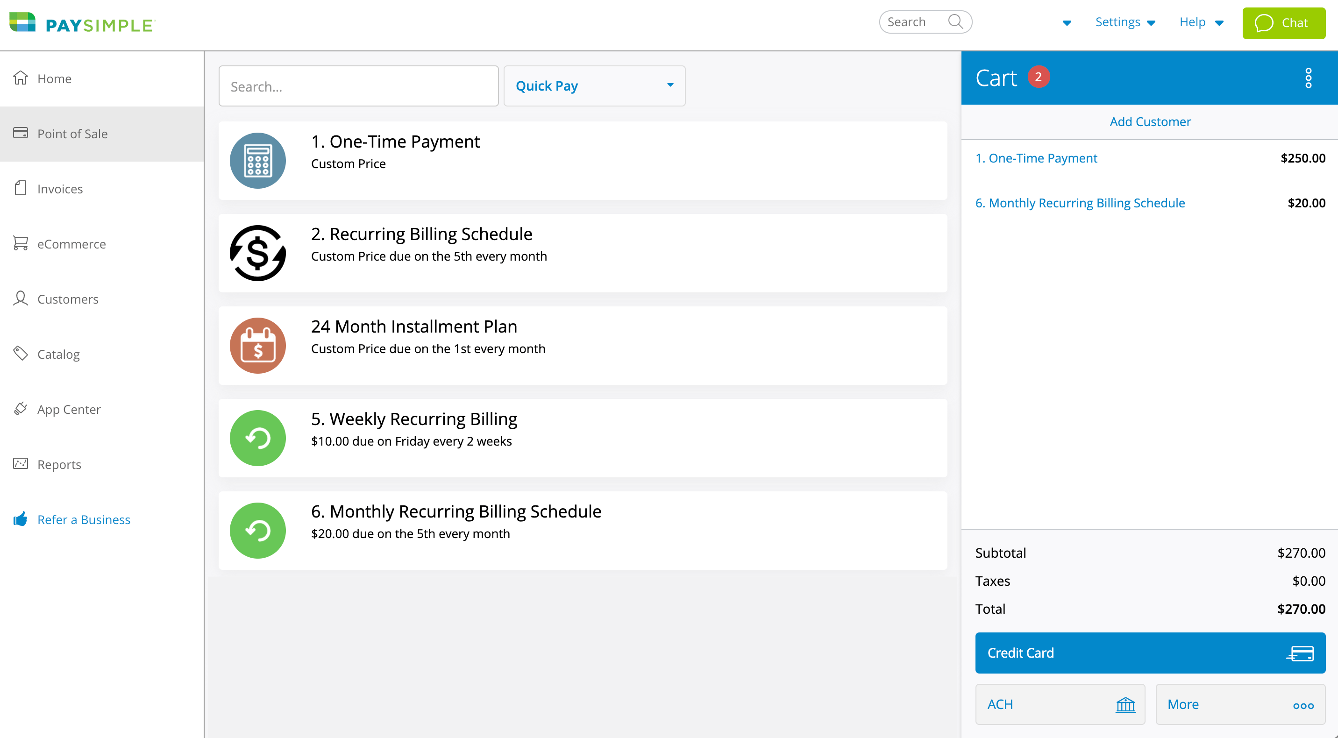Image resolution: width=1338 pixels, height=738 pixels.
Task: Click the Refer a Business thumbs-up icon
Action: [x=20, y=519]
